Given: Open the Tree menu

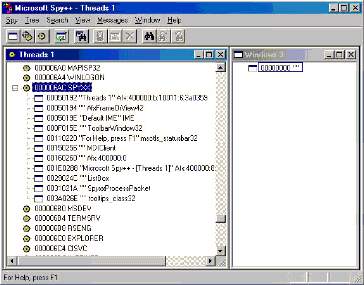Looking at the screenshot, I should pos(32,20).
